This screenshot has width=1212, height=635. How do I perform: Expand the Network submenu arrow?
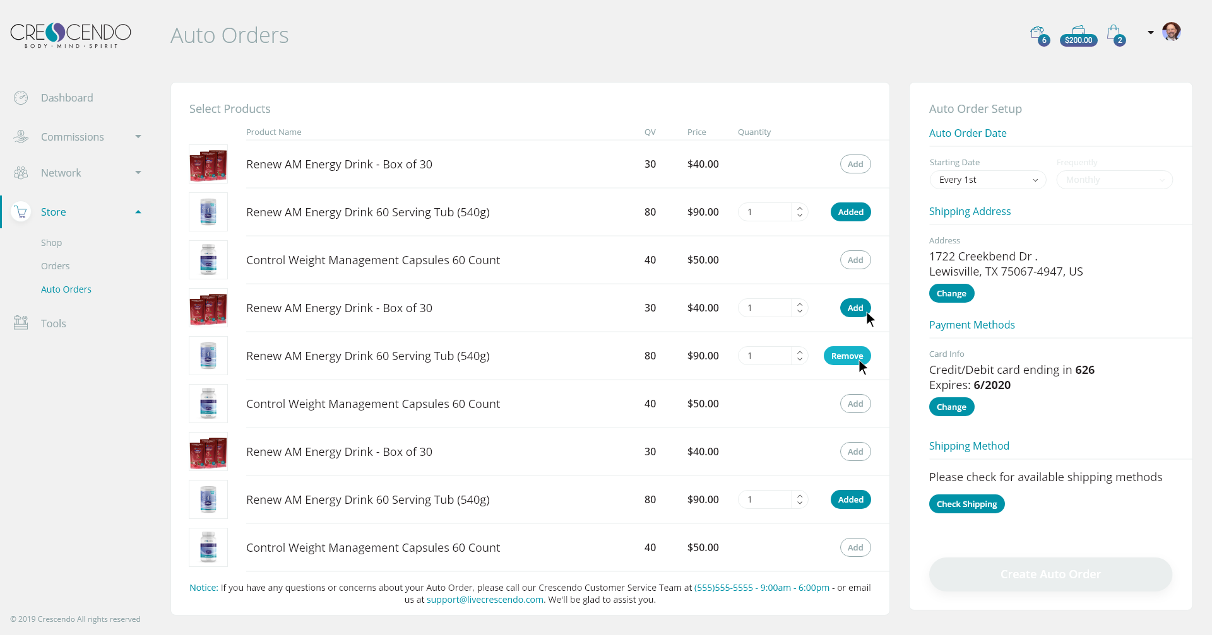pos(138,173)
